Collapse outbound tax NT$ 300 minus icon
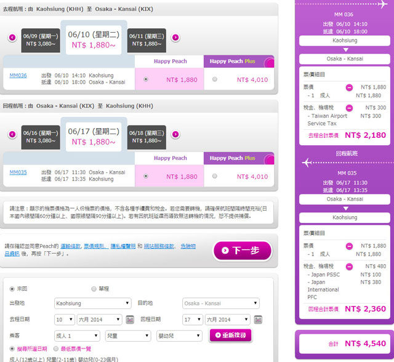 pos(349,108)
